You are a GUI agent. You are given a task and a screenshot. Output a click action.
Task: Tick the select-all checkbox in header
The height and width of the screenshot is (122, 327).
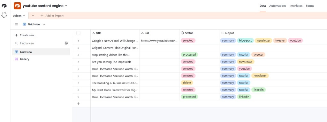(x=79, y=33)
